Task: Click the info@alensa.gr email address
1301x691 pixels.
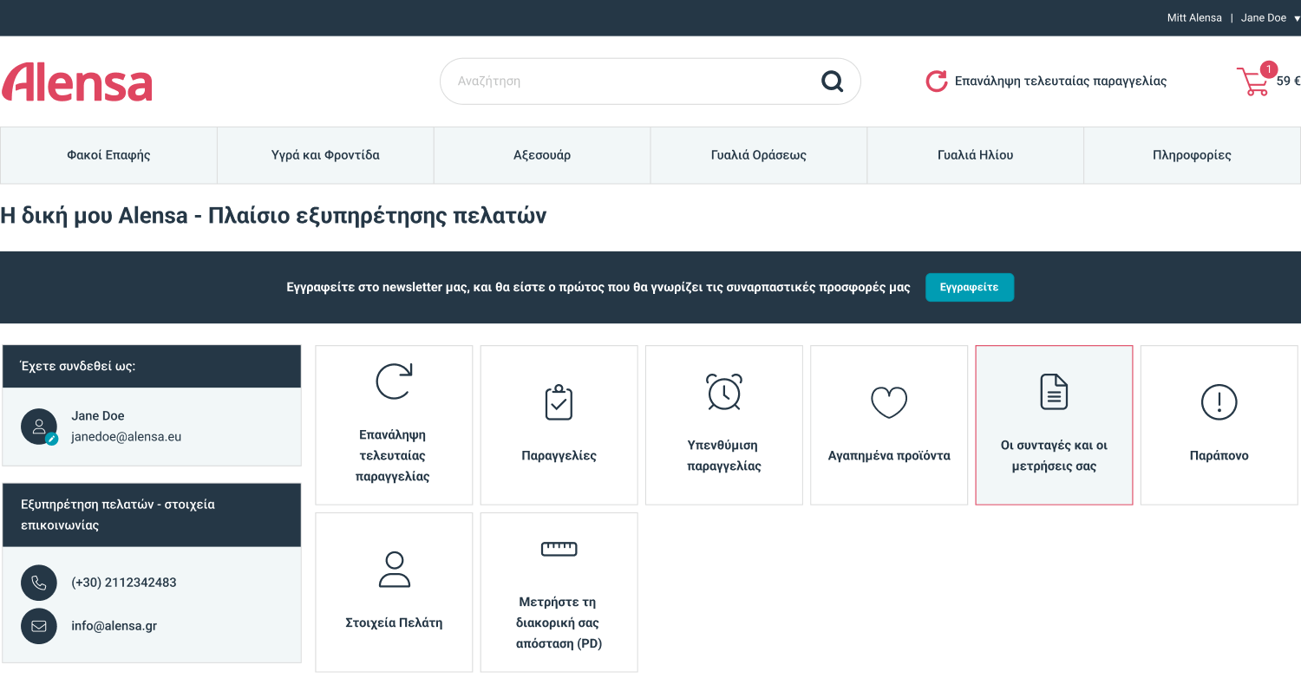Action: point(114,626)
